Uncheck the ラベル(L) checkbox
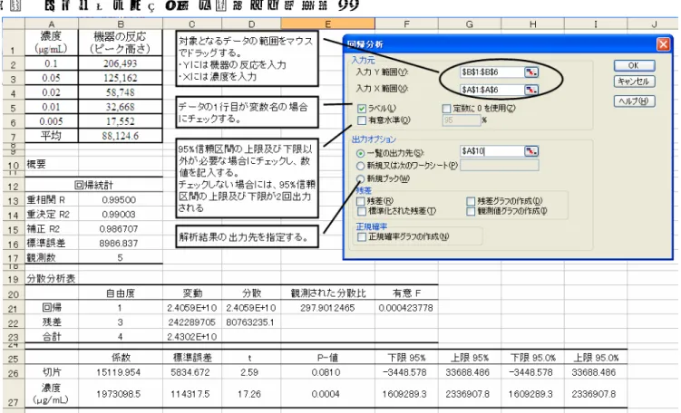 (x=361, y=109)
